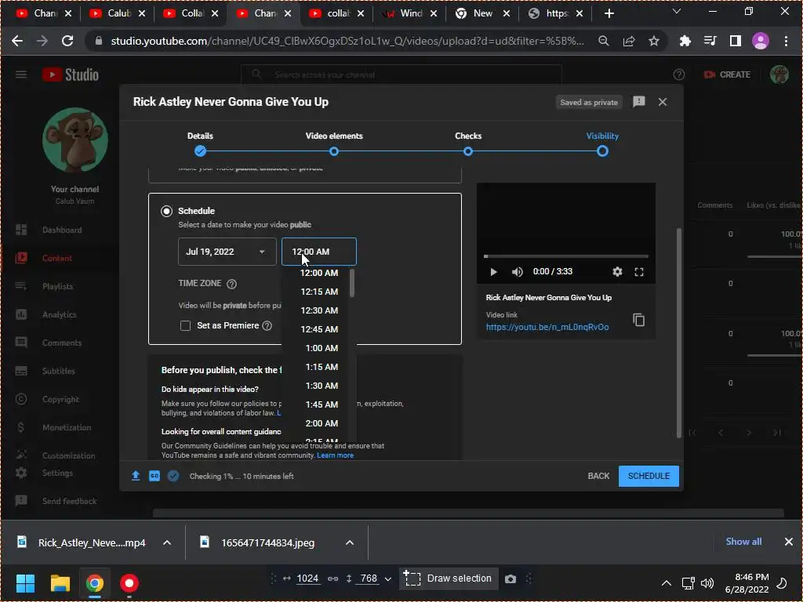Viewport: 803px width, 602px height.
Task: Open the height 768 dropdown arrow
Action: pyautogui.click(x=387, y=579)
